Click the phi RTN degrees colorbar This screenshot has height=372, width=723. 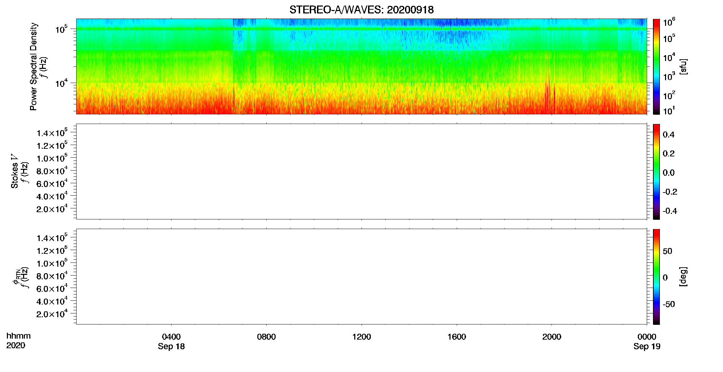coord(656,277)
